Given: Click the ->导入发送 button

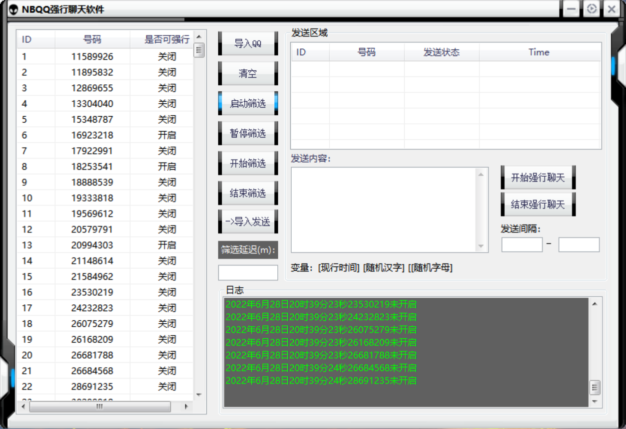Looking at the screenshot, I should (x=248, y=222).
